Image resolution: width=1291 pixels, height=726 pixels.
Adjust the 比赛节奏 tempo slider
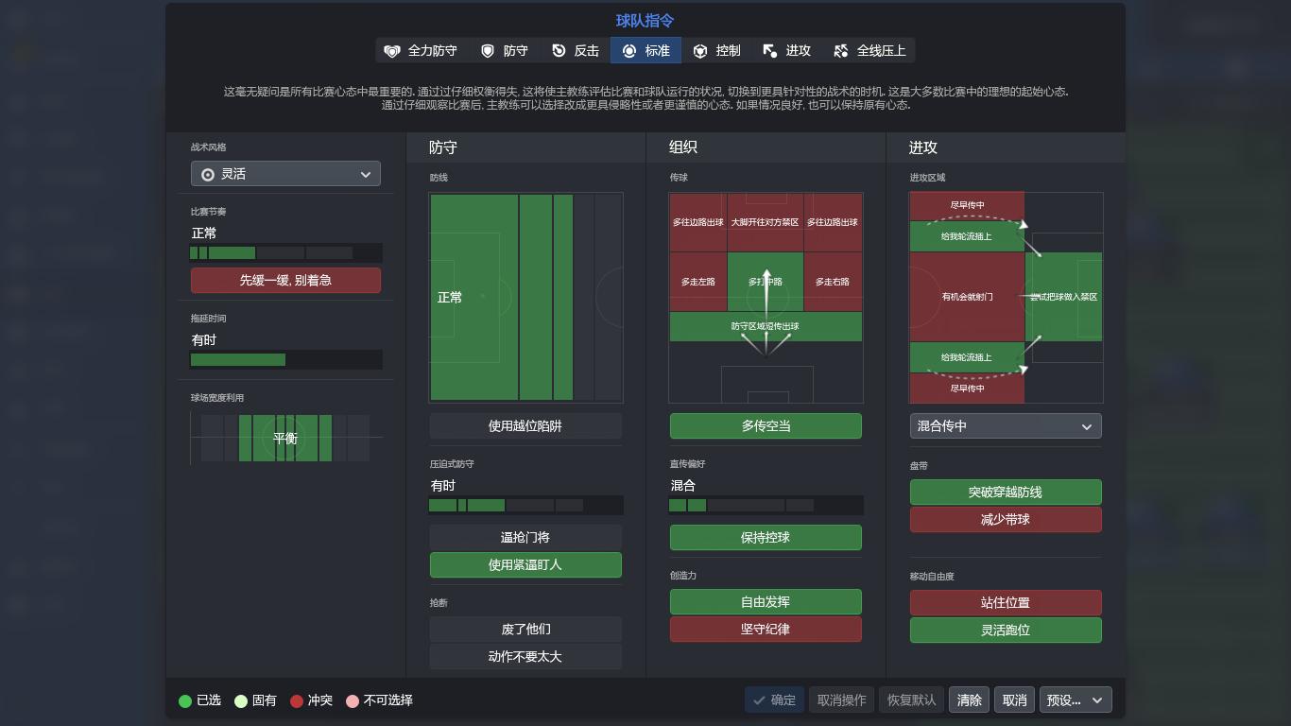coord(285,252)
